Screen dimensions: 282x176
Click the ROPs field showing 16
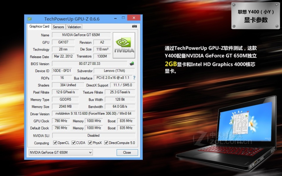coord(62,78)
